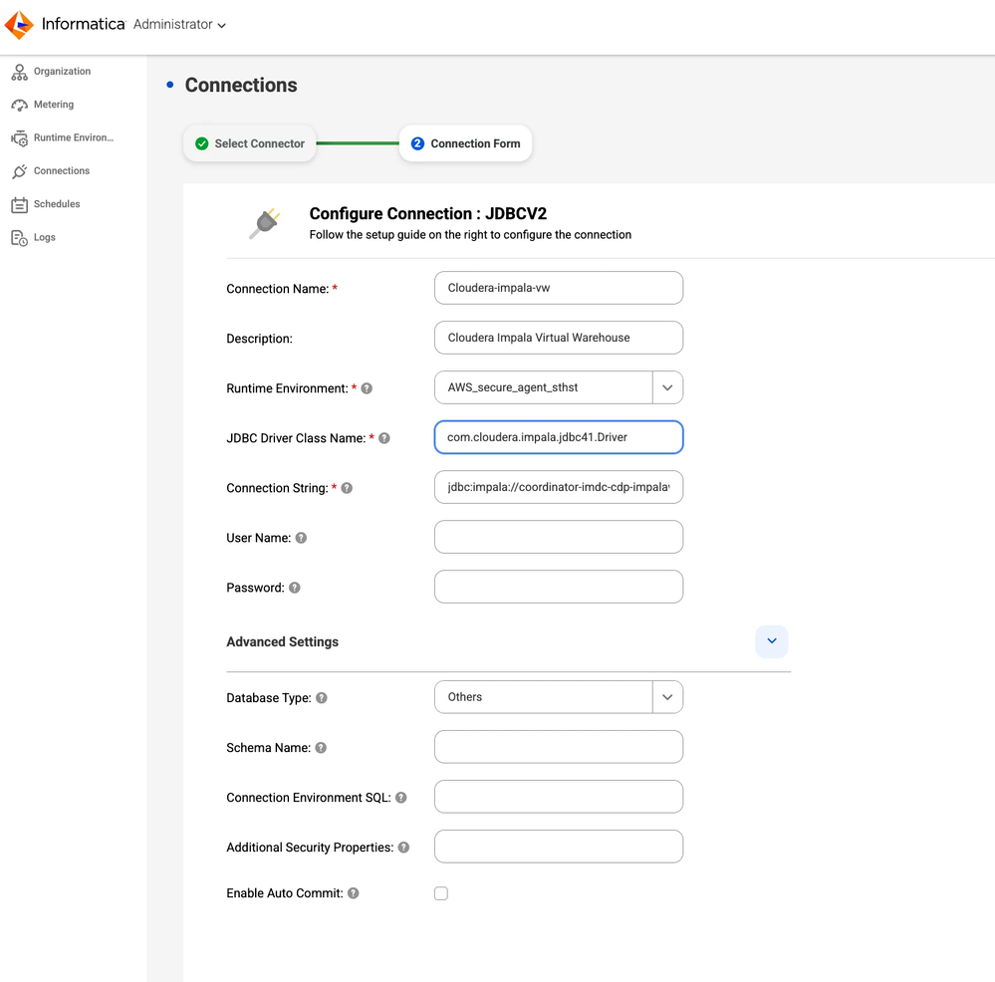Click the Metering gauge icon
The height and width of the screenshot is (982, 995).
[x=19, y=105]
